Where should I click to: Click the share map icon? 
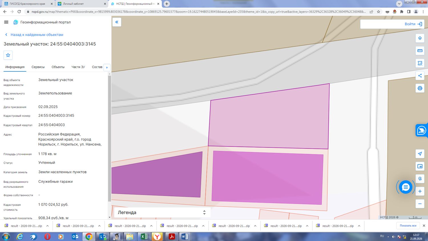[420, 76]
